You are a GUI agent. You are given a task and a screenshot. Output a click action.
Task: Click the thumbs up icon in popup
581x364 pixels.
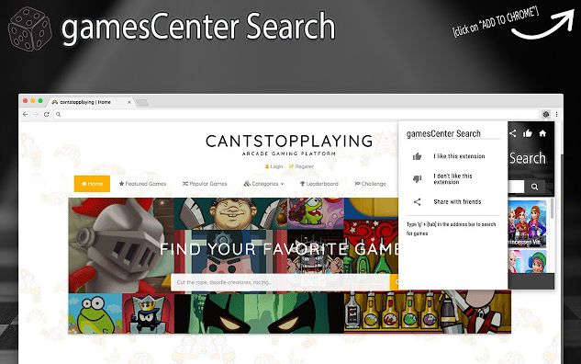(x=418, y=156)
